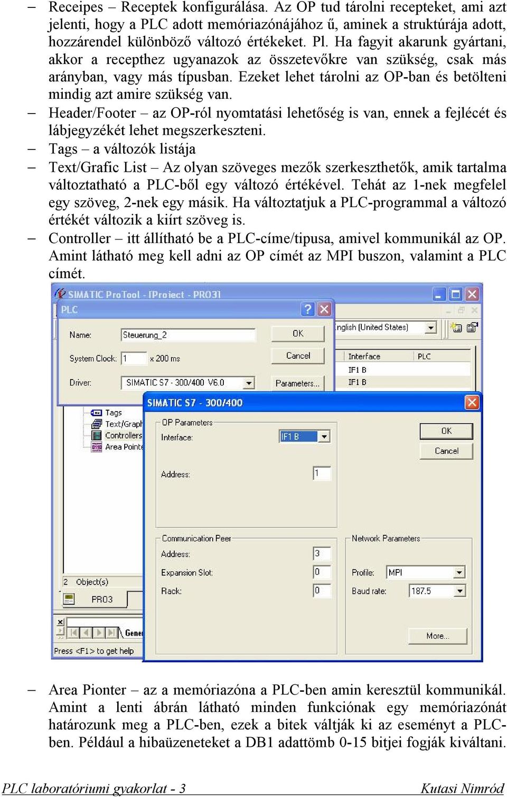507x797 pixels.
Task: Click the Expansion Slot field
Action: coord(322,572)
